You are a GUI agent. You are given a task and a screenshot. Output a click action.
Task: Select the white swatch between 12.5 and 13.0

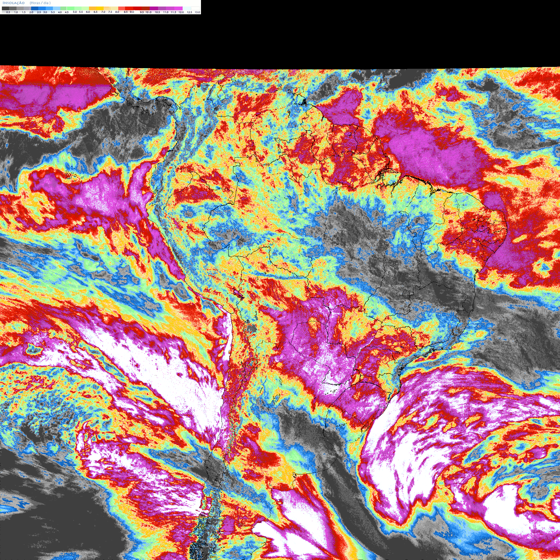pyautogui.click(x=195, y=8)
